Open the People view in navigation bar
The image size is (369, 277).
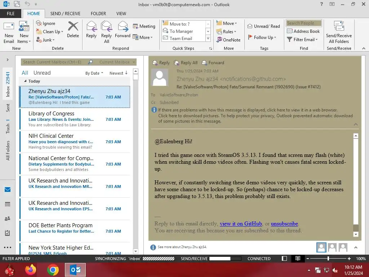pyautogui.click(x=8, y=219)
